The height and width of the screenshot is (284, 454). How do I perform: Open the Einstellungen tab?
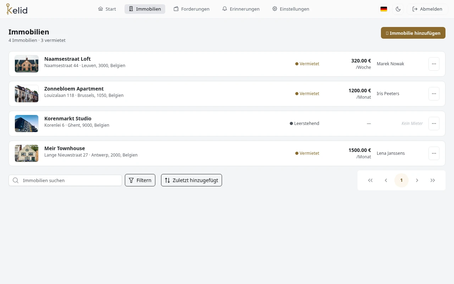pyautogui.click(x=291, y=9)
